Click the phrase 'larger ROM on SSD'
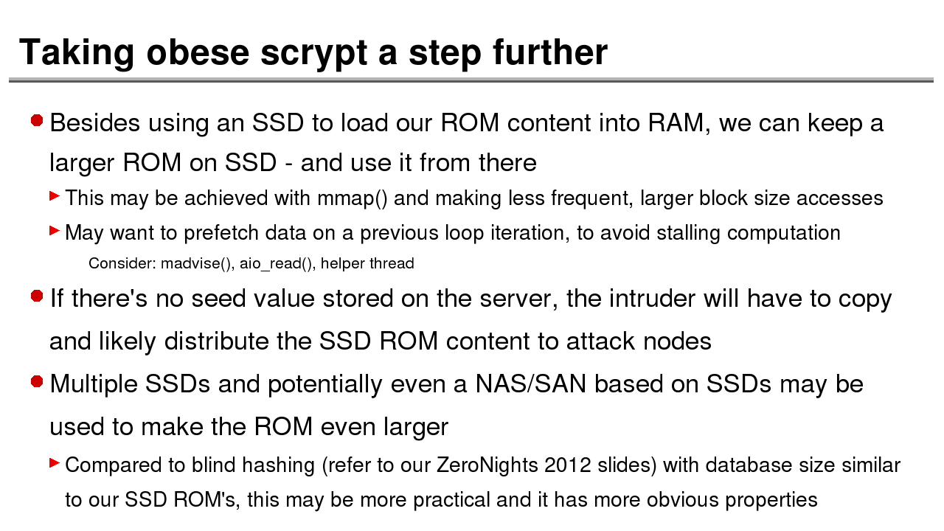944x531 pixels. tap(162, 162)
